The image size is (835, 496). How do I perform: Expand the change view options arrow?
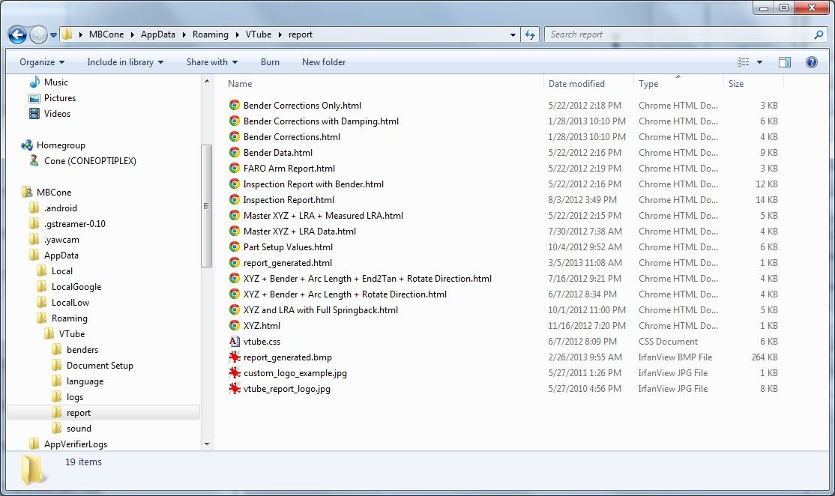tap(759, 62)
